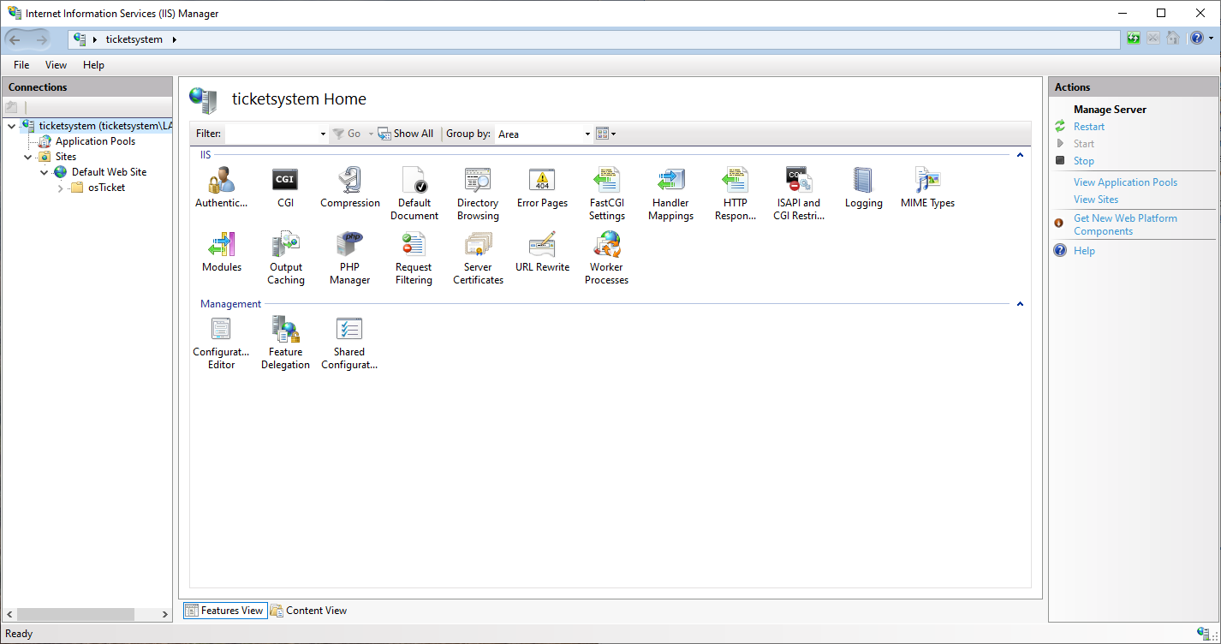Select Application Pools in tree
Screen dimensions: 1221x644
[95, 141]
